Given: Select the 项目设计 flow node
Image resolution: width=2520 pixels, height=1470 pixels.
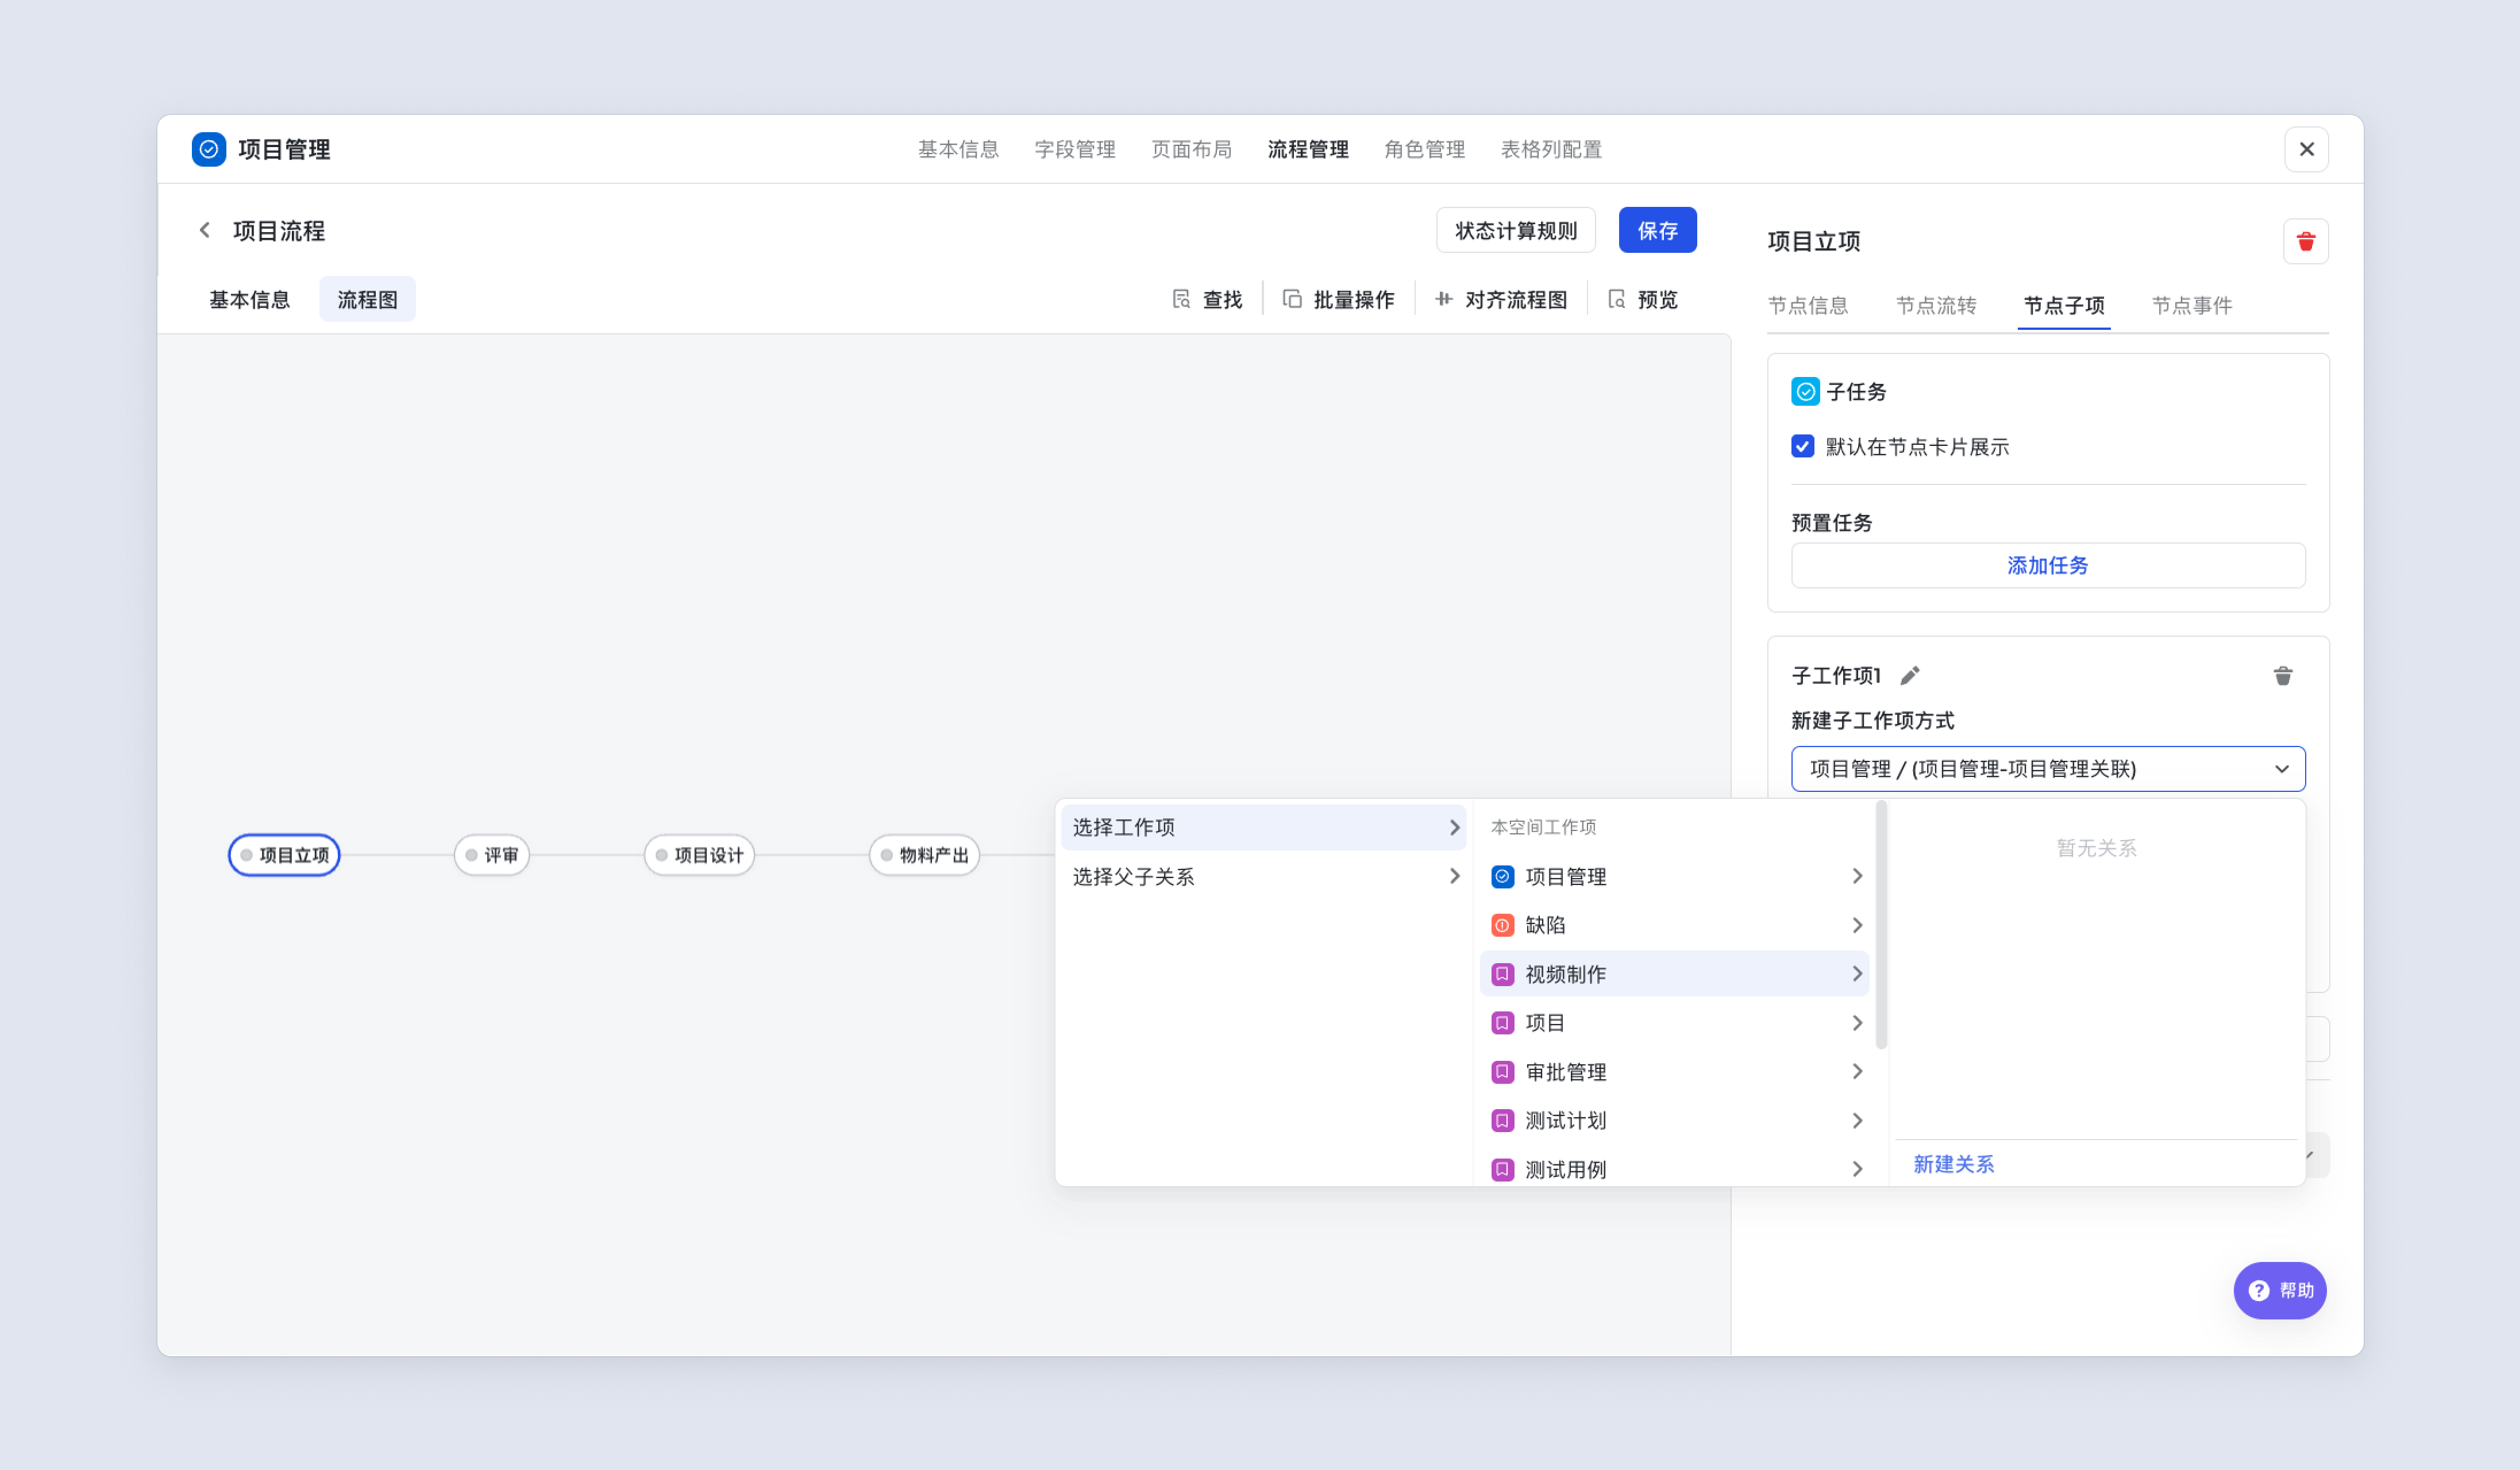Looking at the screenshot, I should [699, 855].
